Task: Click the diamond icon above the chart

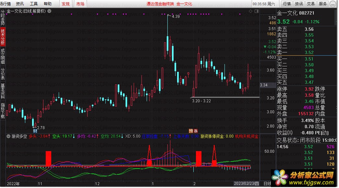Action: click(x=250, y=11)
